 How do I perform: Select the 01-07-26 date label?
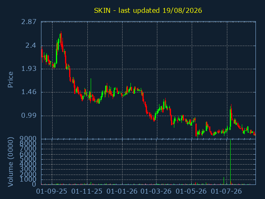226,192
